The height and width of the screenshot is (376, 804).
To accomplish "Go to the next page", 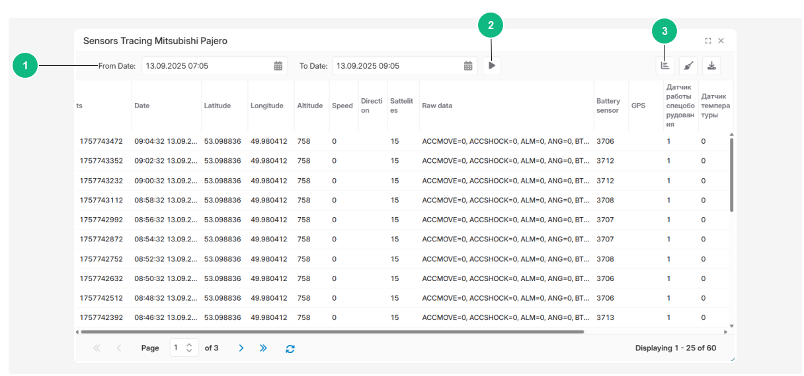I will (241, 348).
